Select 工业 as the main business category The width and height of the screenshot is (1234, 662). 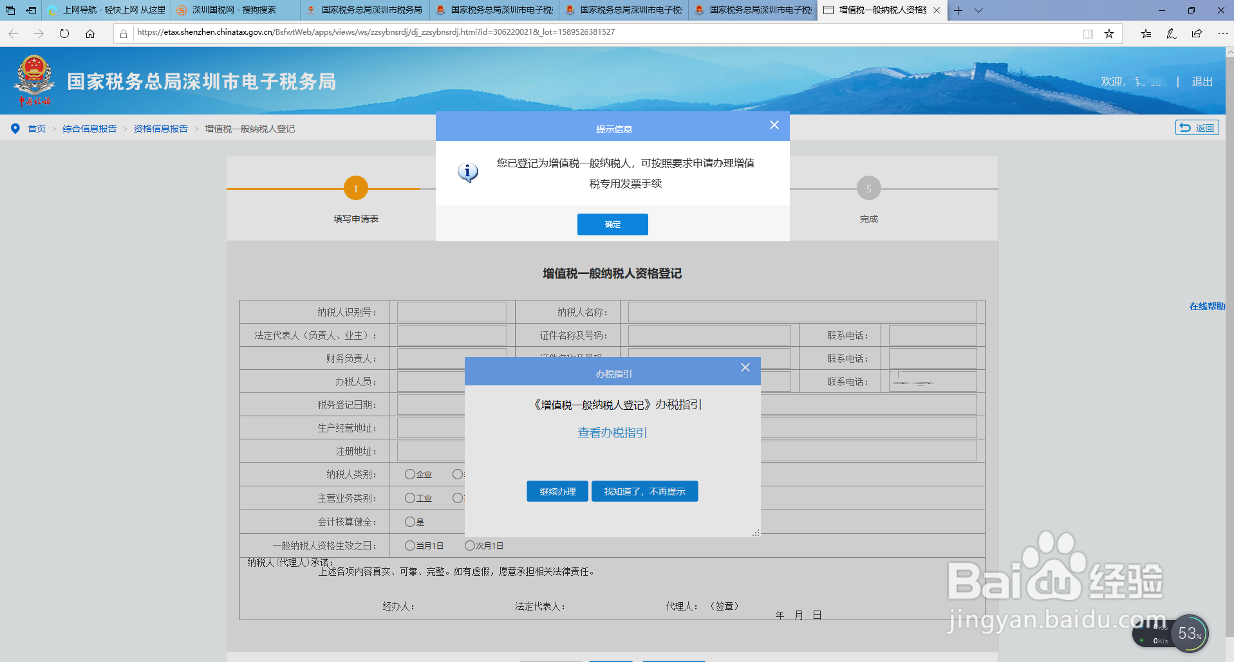click(409, 498)
